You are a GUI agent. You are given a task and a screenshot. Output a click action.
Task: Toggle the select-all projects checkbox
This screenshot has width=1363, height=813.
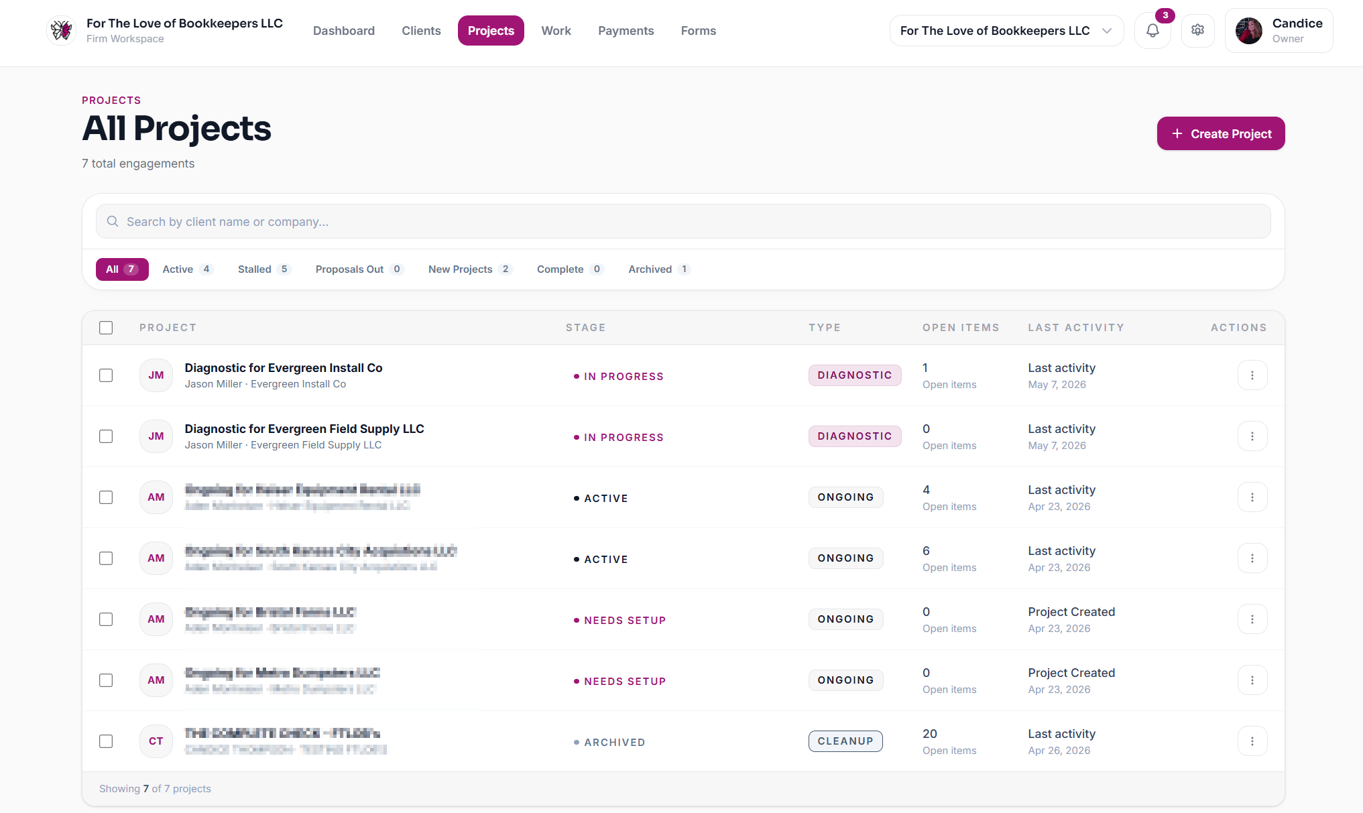click(106, 328)
